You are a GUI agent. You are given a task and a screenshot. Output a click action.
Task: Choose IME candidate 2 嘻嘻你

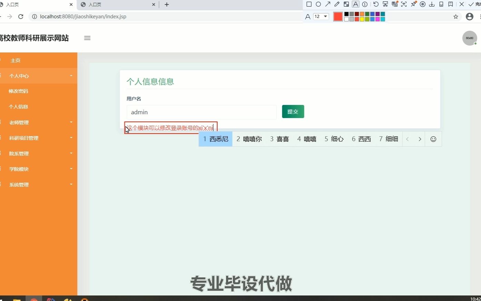(x=249, y=139)
